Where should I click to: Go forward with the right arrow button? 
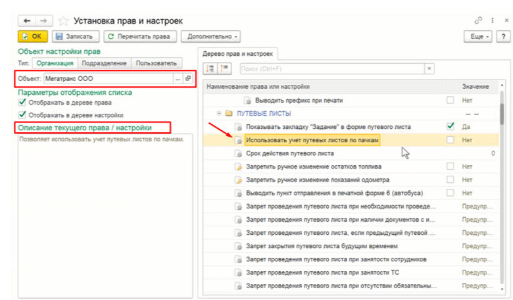[43, 21]
